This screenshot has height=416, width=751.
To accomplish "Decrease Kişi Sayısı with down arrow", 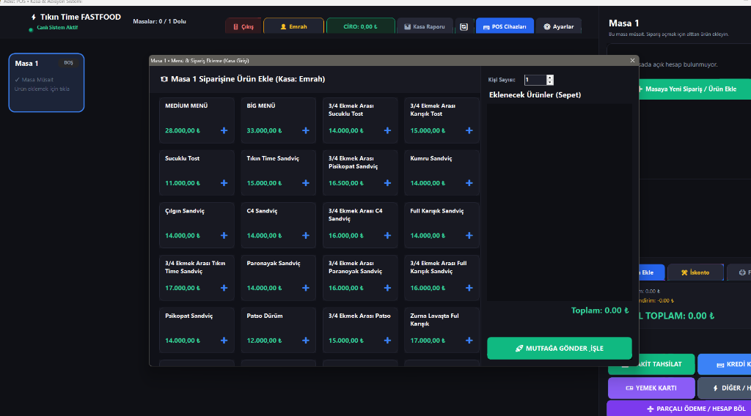I will (550, 82).
